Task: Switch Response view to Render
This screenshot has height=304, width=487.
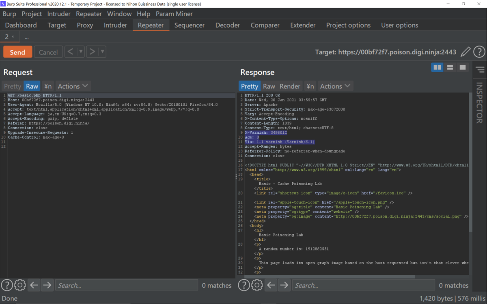Action: (290, 86)
